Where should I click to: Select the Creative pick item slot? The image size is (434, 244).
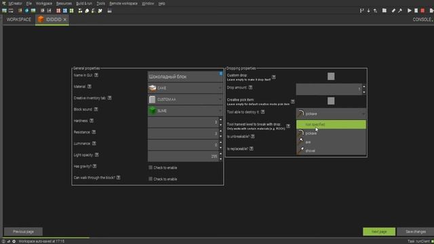click(x=331, y=101)
